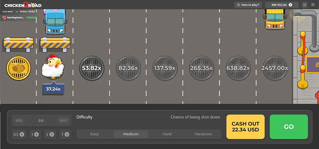The width and height of the screenshot is (319, 149).
Task: Click the gold chicken coin manhole
Action: 19,68
